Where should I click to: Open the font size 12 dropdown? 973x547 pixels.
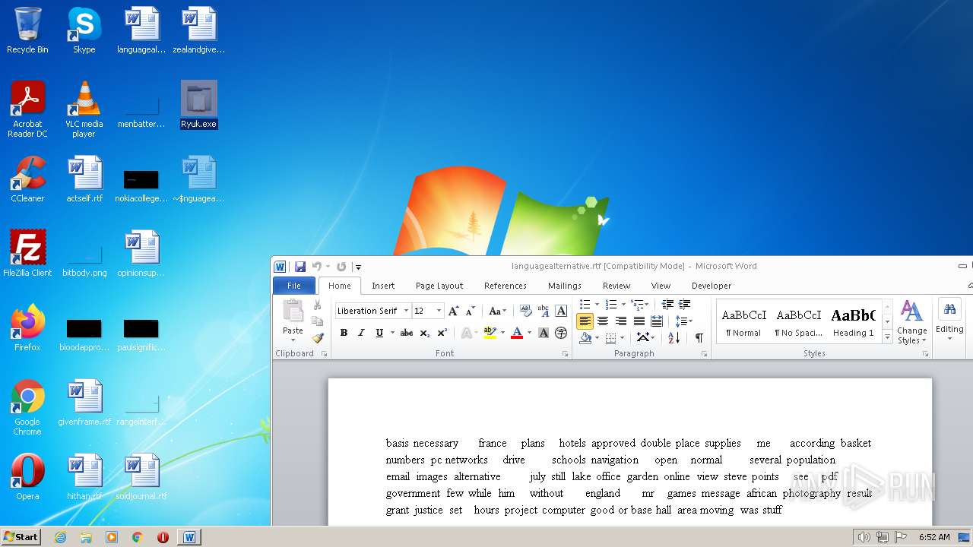[439, 311]
